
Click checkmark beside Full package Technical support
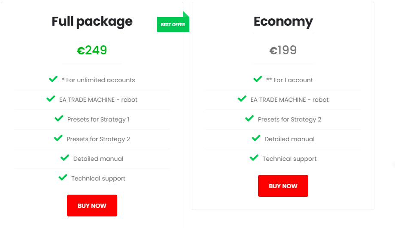click(63, 178)
